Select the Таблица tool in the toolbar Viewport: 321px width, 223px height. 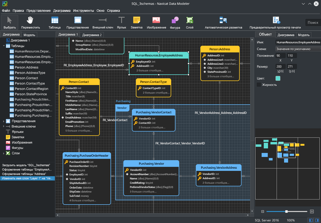point(55,22)
